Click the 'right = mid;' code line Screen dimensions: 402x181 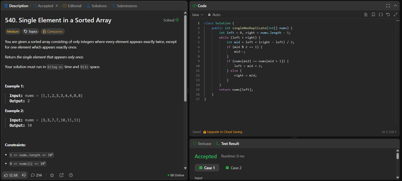245,75
